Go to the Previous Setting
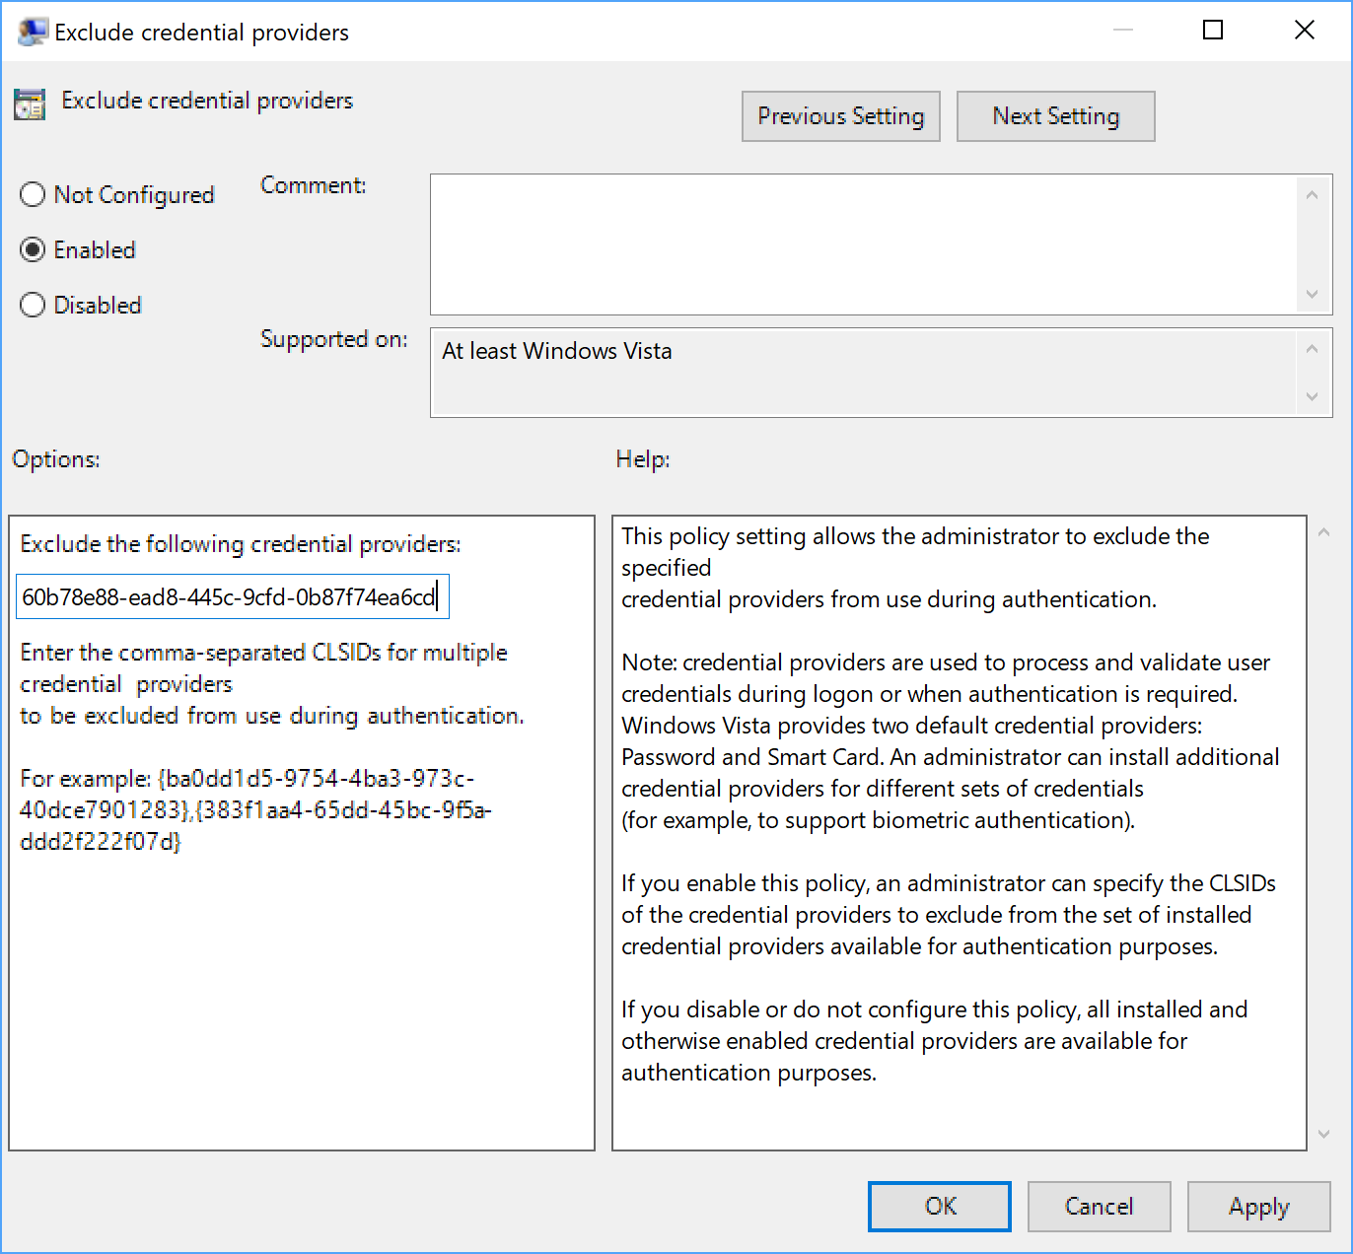This screenshot has height=1254, width=1353. click(x=840, y=116)
